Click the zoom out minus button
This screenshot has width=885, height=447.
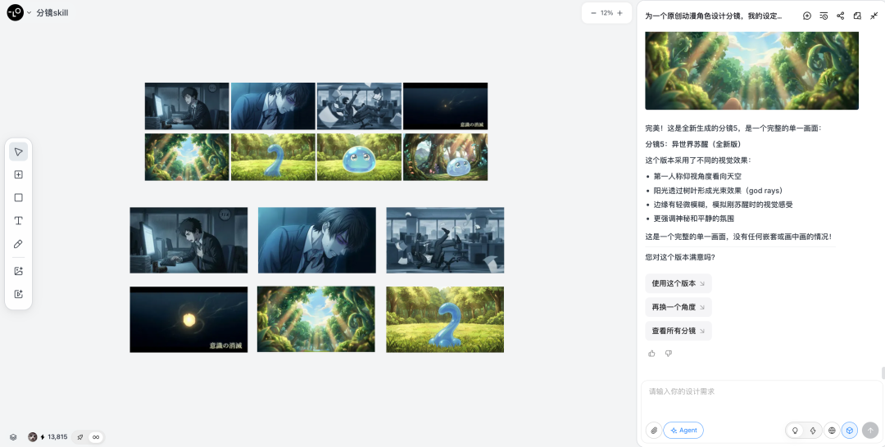[x=593, y=13]
